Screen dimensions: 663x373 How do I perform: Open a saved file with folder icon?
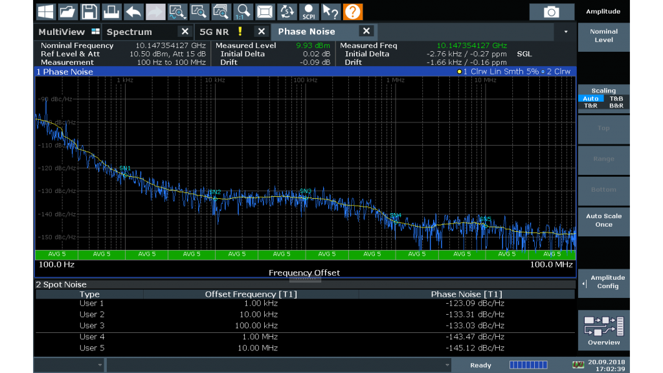tap(67, 12)
